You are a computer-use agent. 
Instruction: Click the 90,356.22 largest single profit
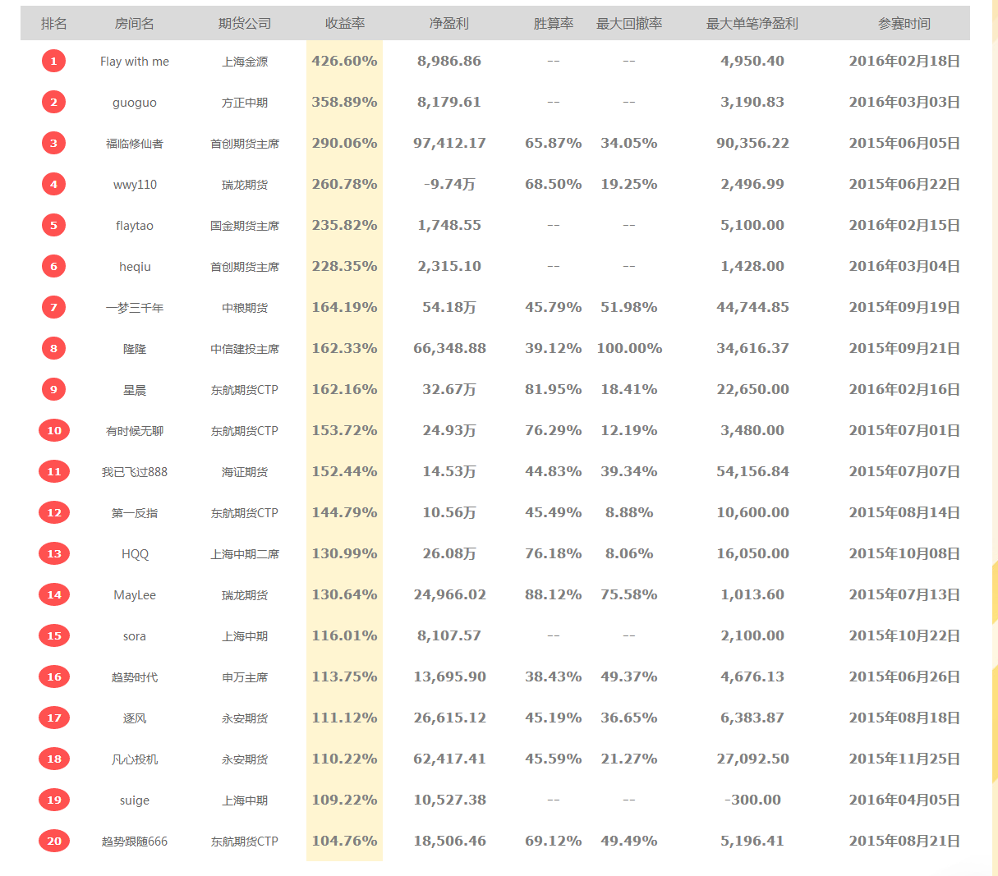point(752,143)
